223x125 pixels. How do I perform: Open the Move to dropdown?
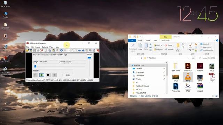(159, 45)
